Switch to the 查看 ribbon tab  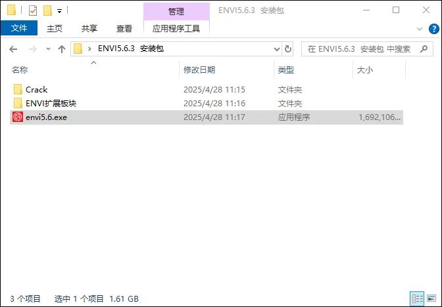coord(124,28)
